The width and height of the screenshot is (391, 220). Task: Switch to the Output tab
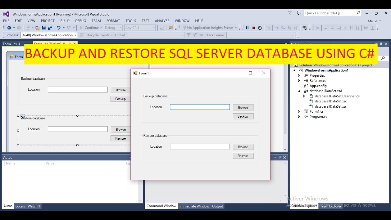[x=217, y=206]
